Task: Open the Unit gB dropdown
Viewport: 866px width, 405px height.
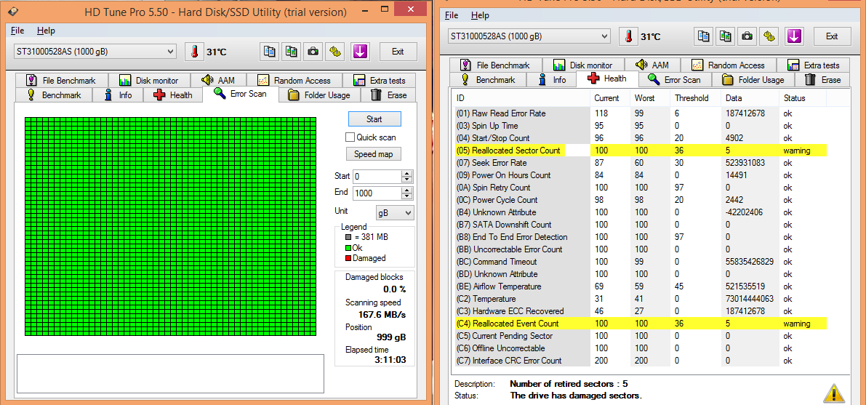Action: click(x=394, y=212)
